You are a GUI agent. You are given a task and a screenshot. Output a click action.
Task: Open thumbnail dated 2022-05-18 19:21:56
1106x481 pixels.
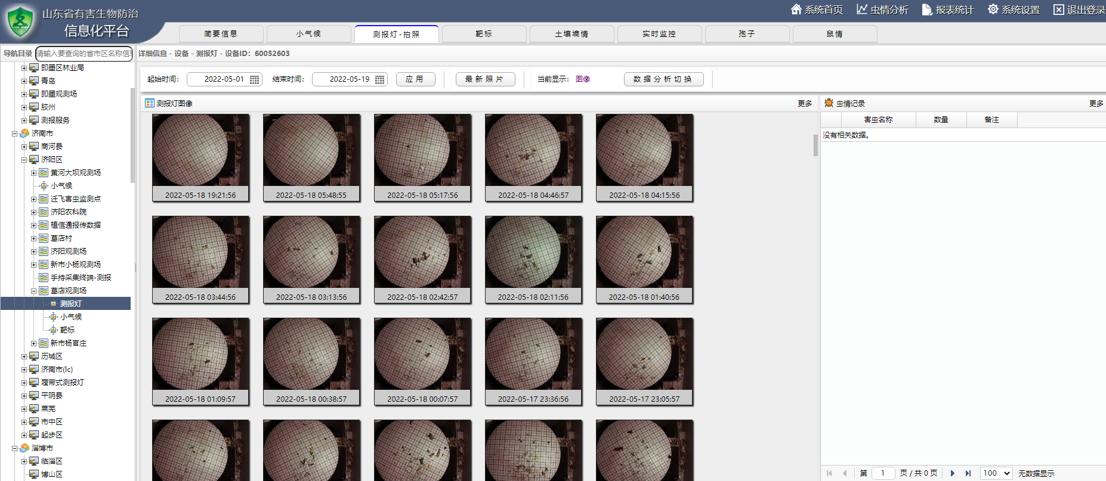200,157
